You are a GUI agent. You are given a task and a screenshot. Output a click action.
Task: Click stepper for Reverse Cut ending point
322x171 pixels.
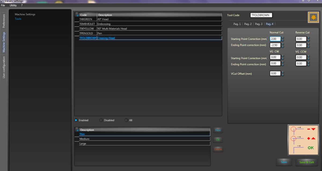[309, 45]
